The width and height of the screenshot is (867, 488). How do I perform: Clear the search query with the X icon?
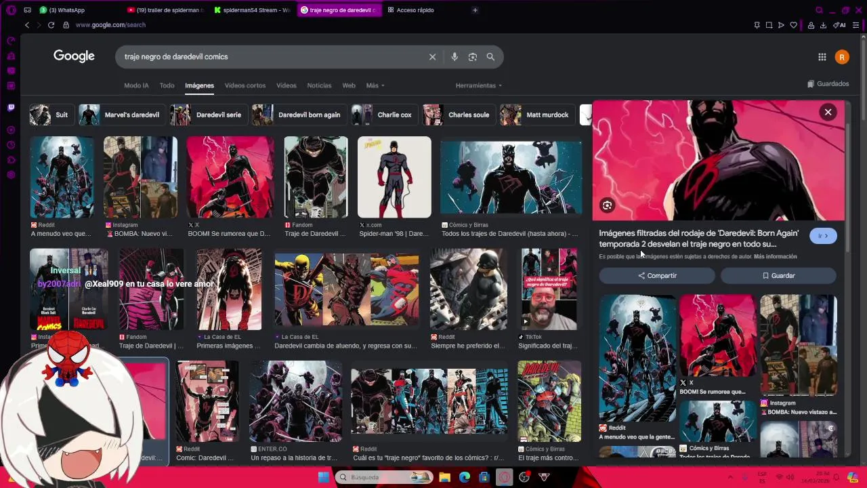pos(432,57)
